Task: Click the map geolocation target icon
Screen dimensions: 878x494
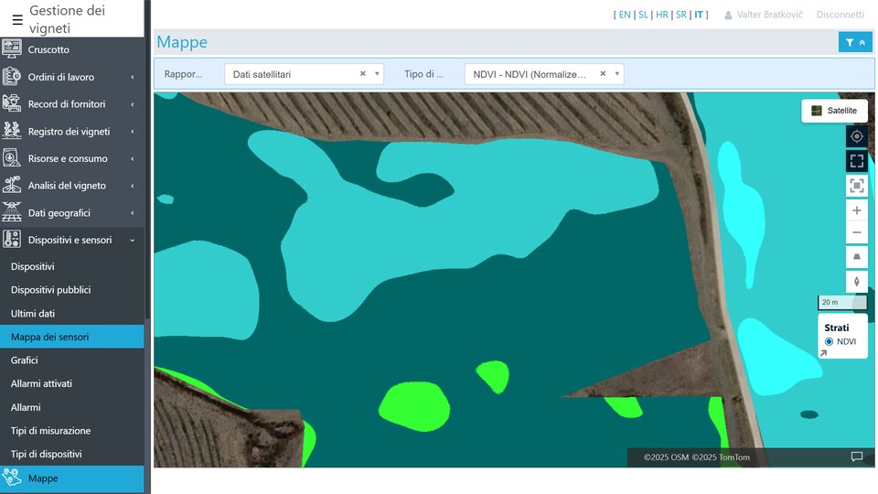Action: click(x=856, y=136)
